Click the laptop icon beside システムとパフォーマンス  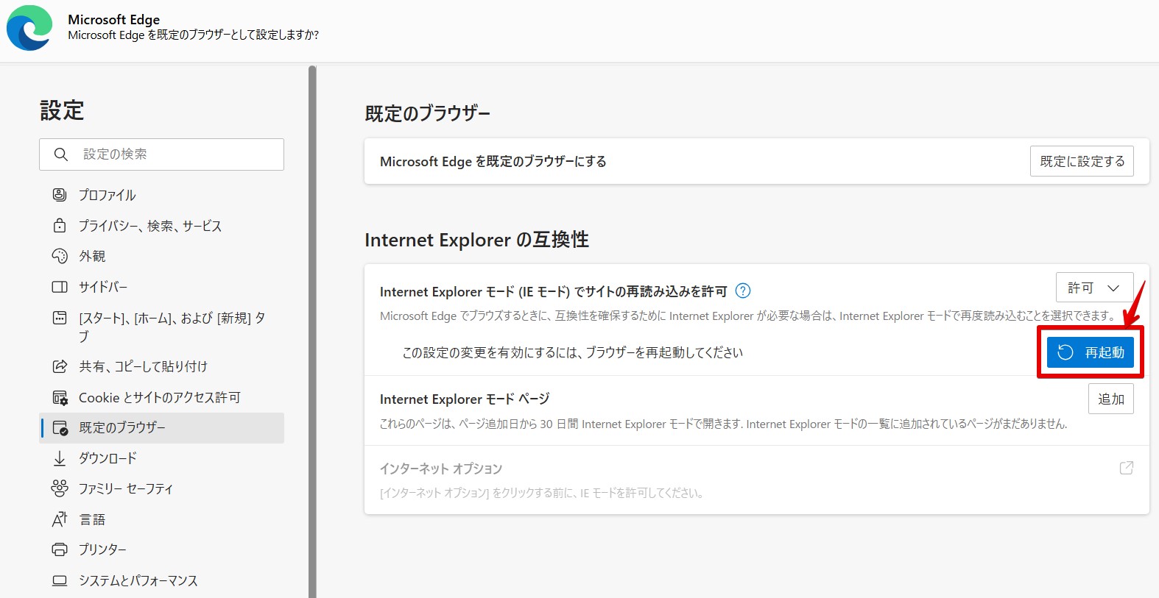tap(60, 580)
